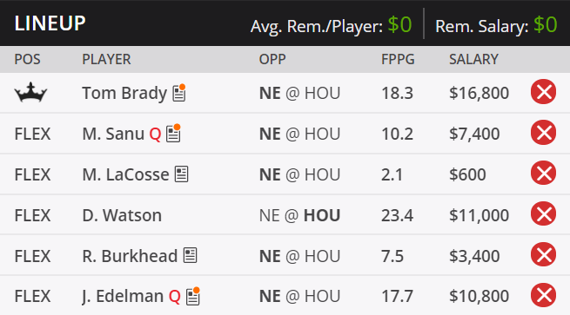Open R. Burkhead's news notes icon
The height and width of the screenshot is (315, 570).
pos(190,255)
